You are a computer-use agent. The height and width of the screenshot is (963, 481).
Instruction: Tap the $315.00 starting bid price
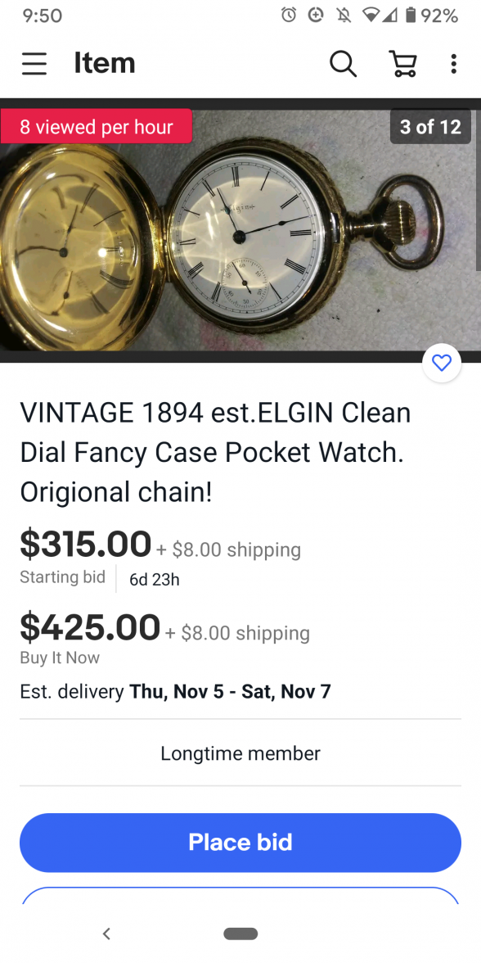86,544
